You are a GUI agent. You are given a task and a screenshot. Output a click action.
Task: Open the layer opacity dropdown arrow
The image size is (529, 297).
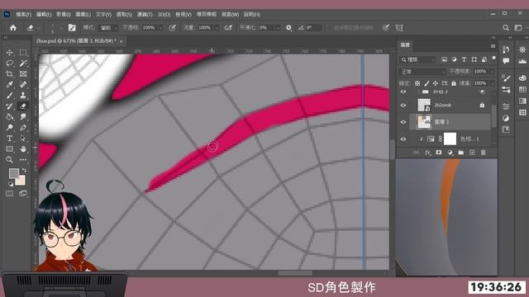[x=493, y=72]
